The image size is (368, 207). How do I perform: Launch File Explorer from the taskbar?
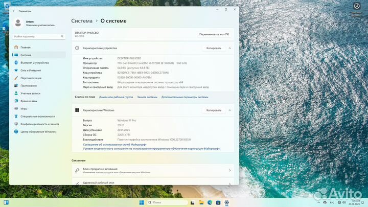pos(201,202)
